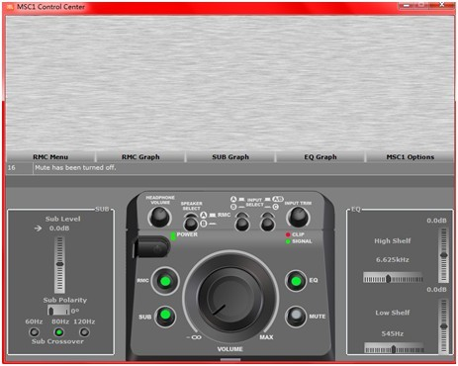
Task: Toggle the green SUB button
Action: coord(165,316)
